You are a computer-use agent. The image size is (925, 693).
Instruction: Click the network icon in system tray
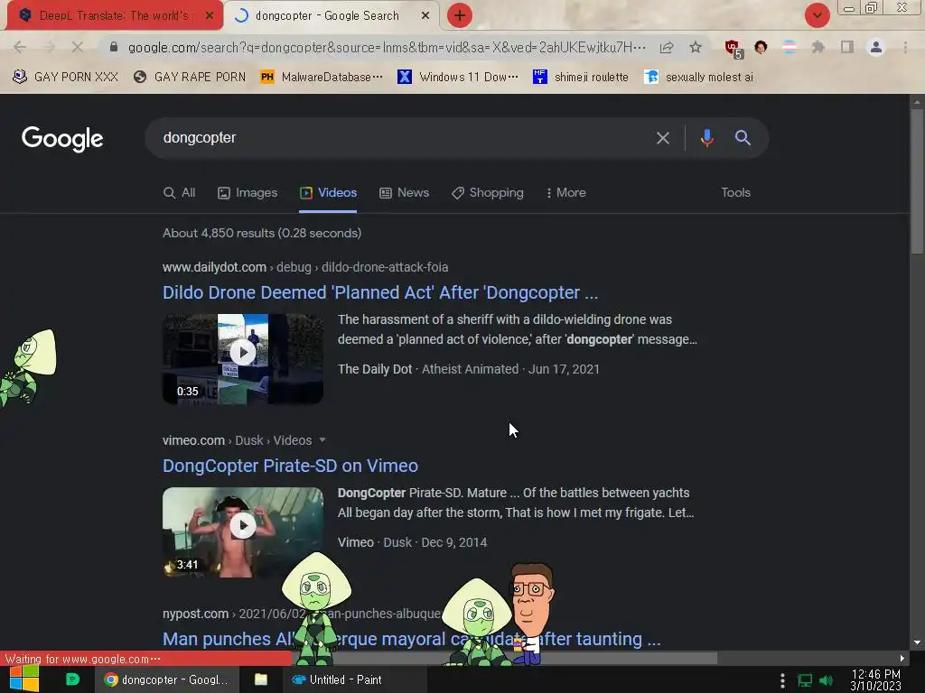(805, 680)
